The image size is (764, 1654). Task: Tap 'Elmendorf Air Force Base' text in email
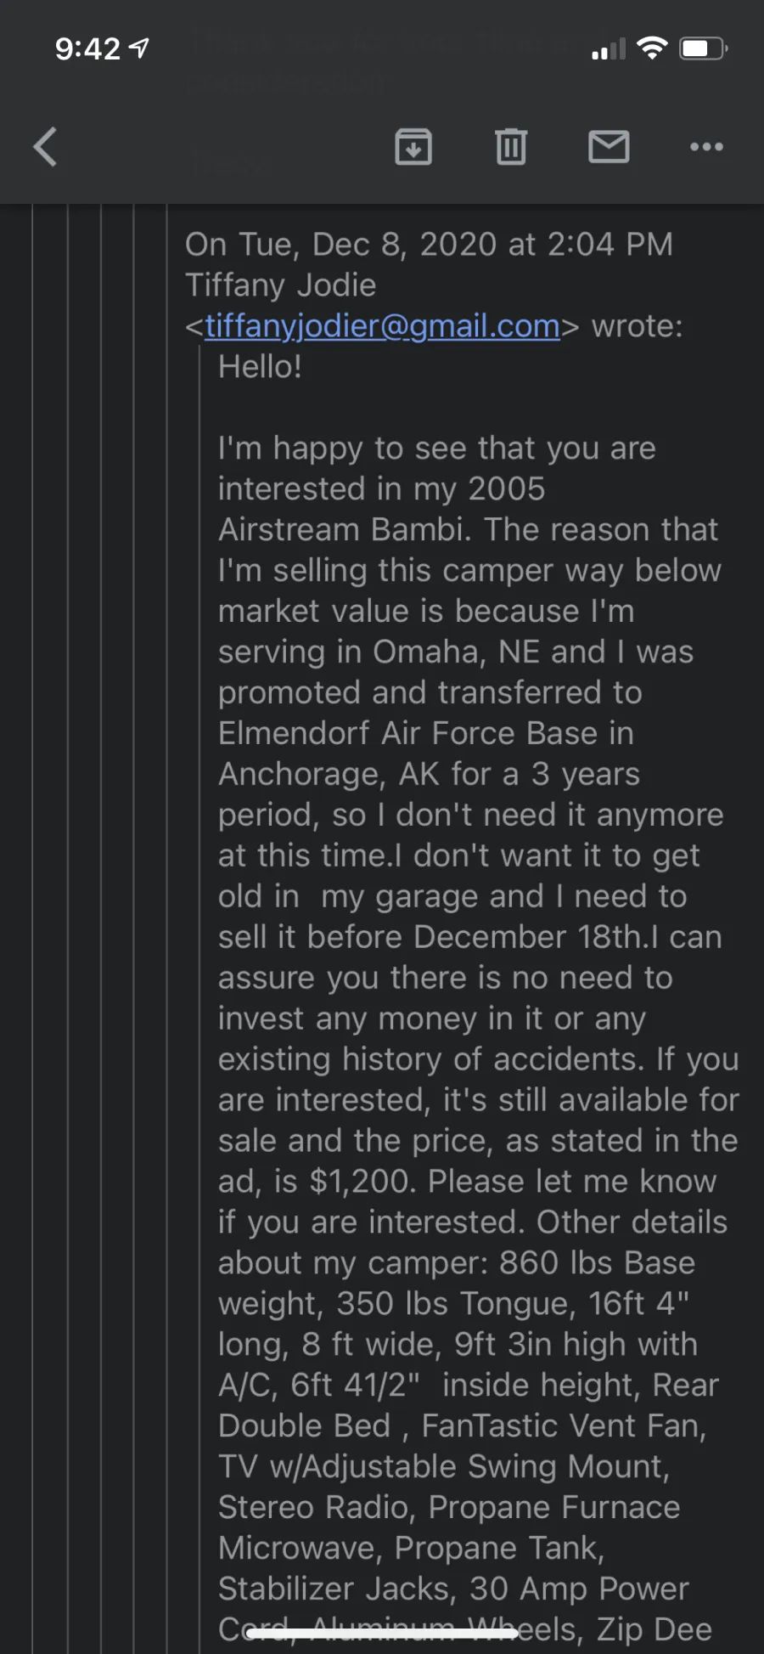407,733
